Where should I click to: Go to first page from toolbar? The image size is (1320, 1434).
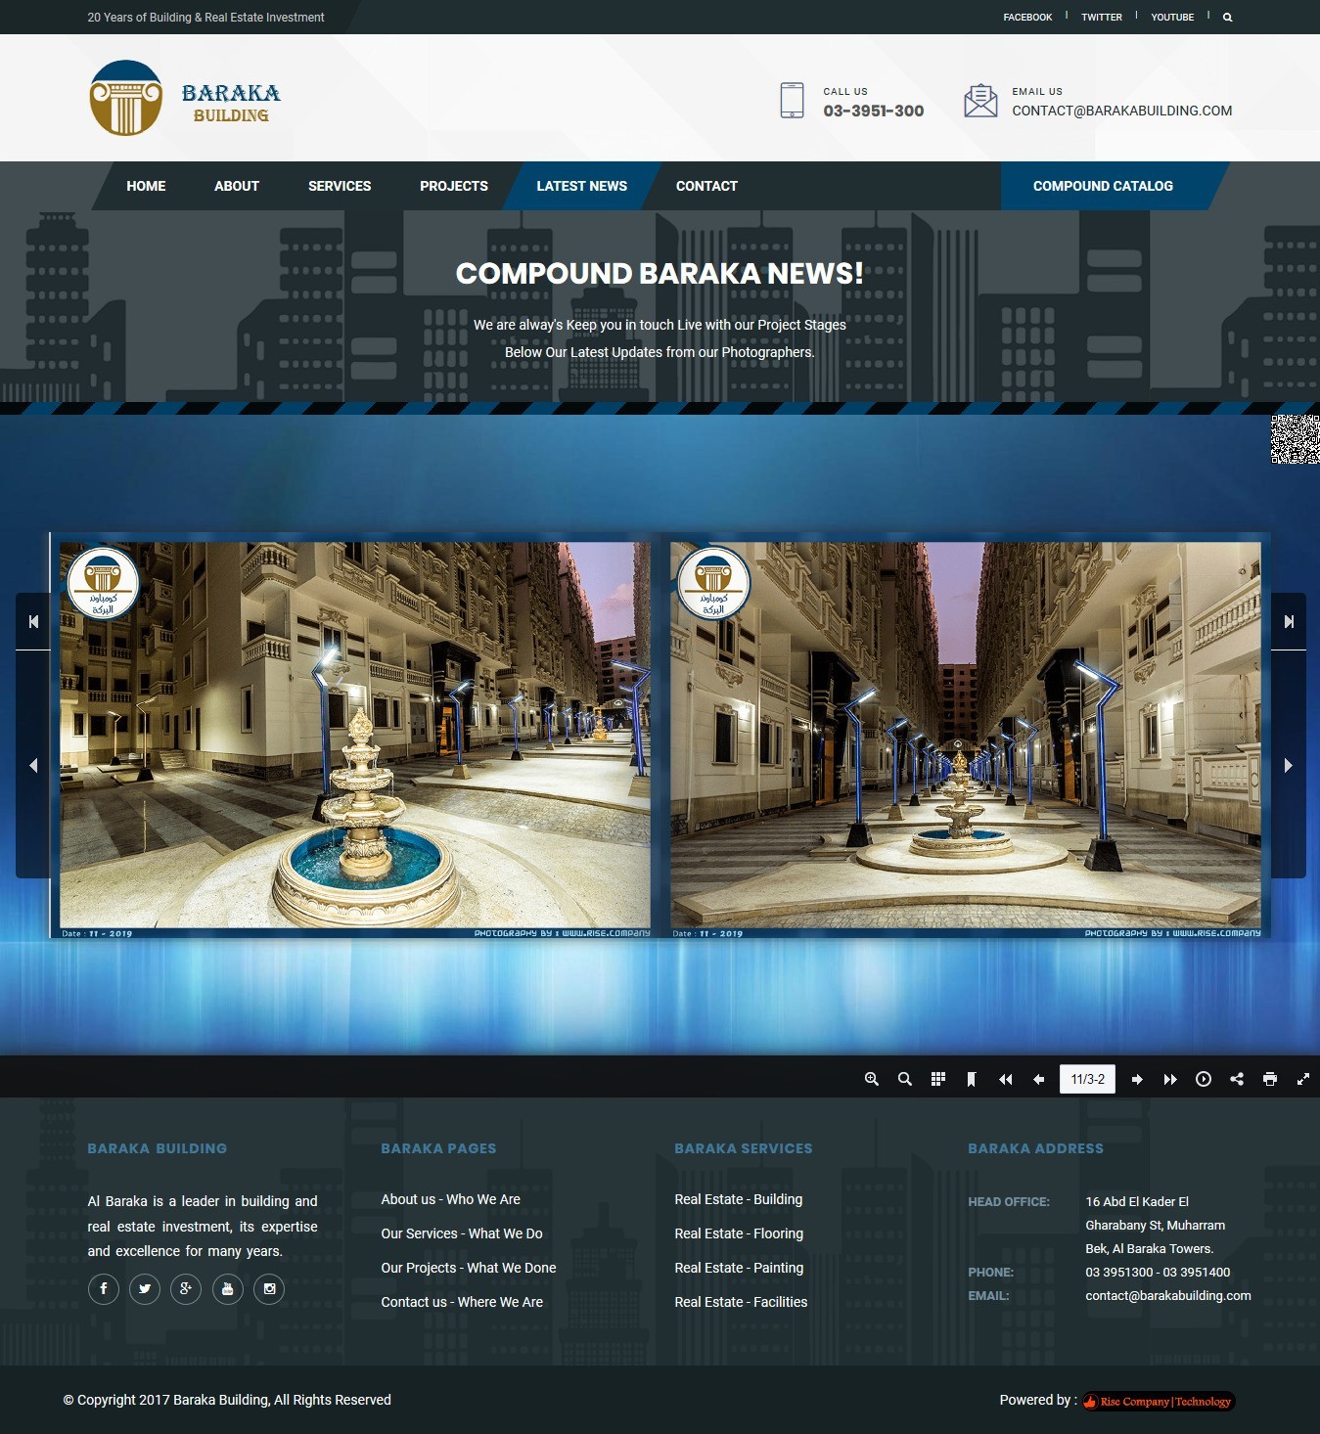tap(1005, 1079)
